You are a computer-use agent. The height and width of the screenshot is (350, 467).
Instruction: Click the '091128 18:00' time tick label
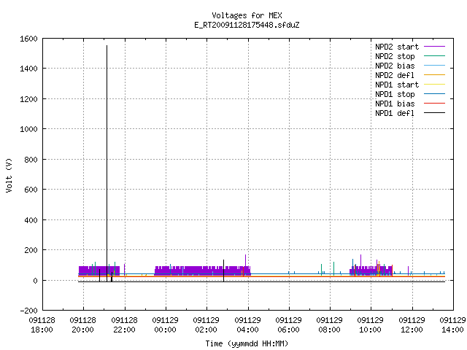42,325
